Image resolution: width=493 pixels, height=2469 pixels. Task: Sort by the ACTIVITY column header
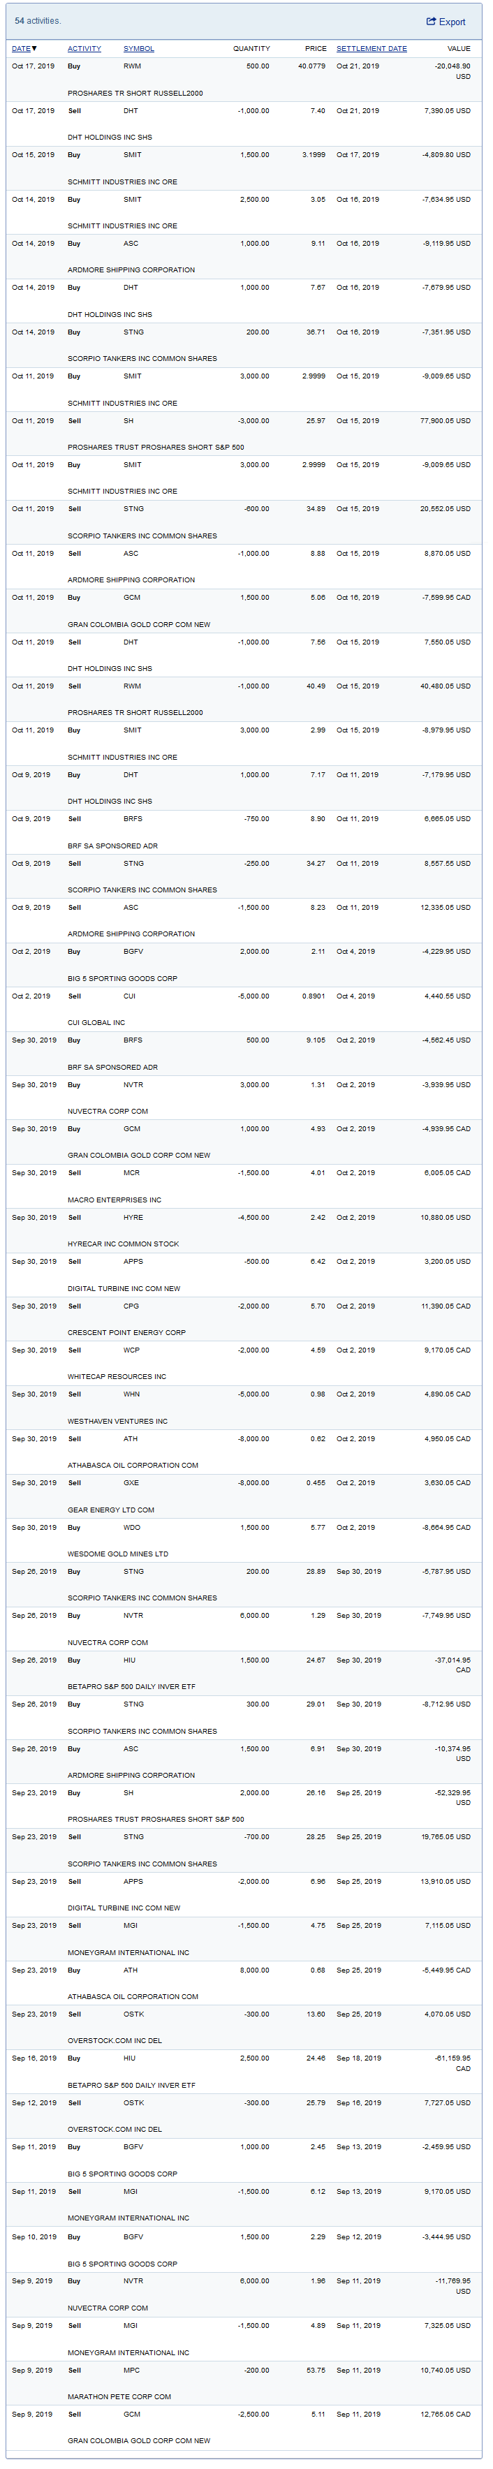point(84,48)
